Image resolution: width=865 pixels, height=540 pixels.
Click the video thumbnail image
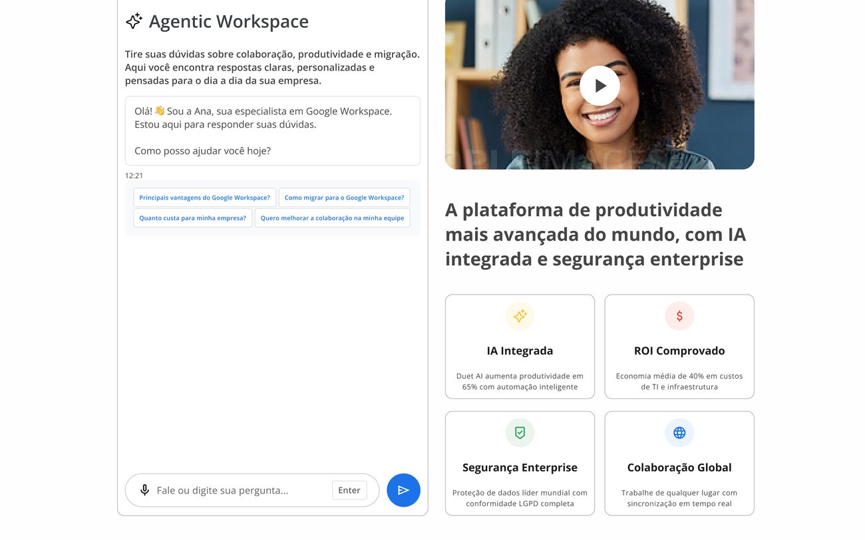coord(600,84)
